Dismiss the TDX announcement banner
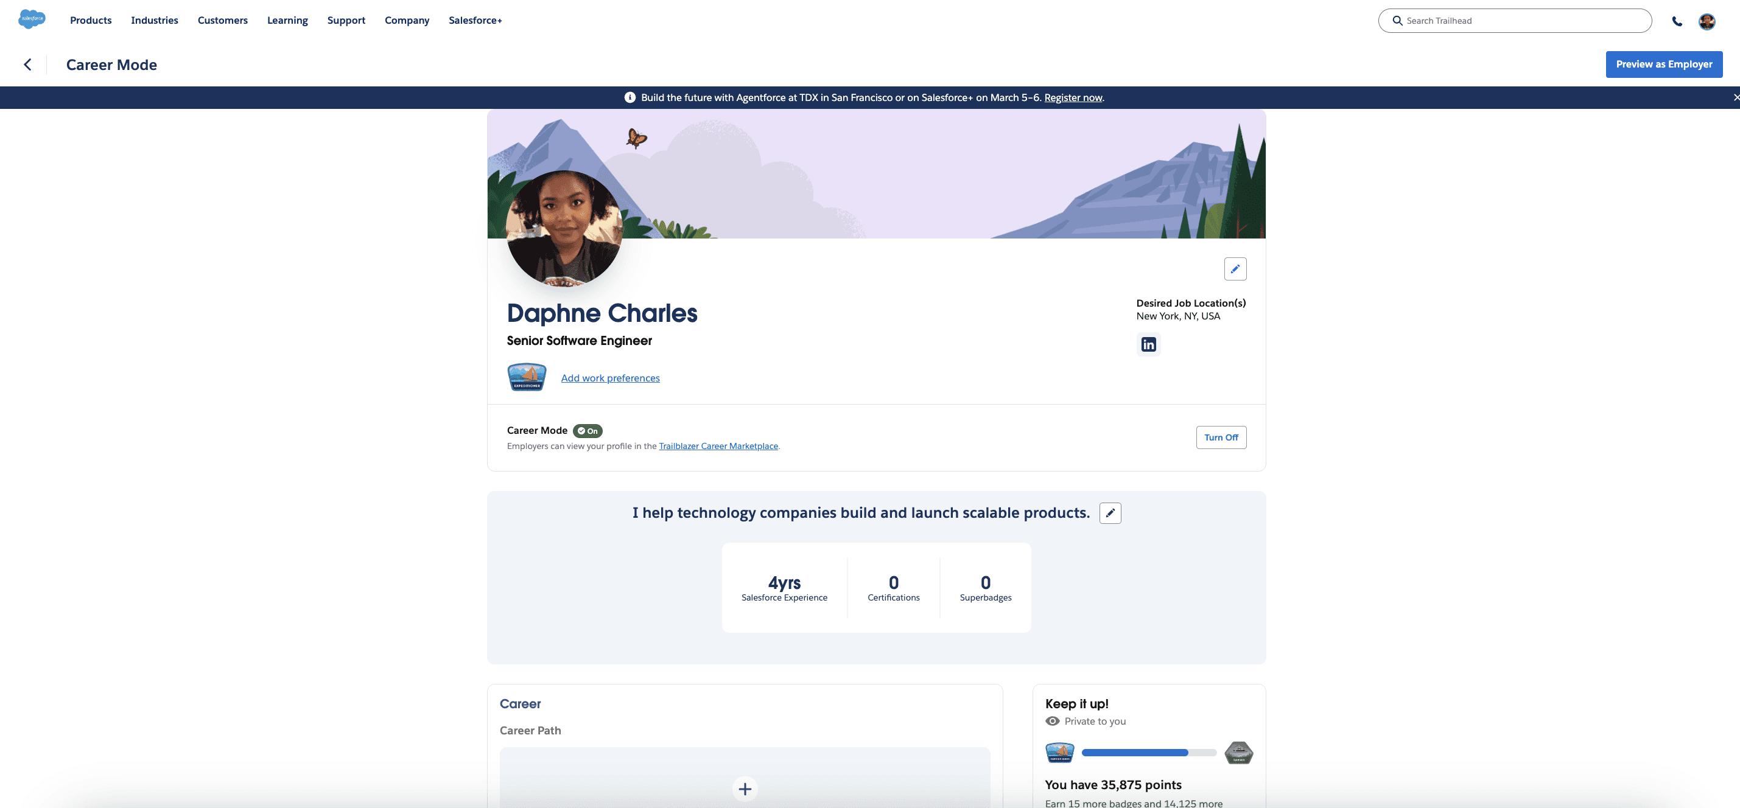The width and height of the screenshot is (1740, 808). 1735,97
